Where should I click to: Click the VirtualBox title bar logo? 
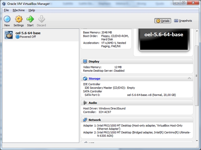click(4, 4)
